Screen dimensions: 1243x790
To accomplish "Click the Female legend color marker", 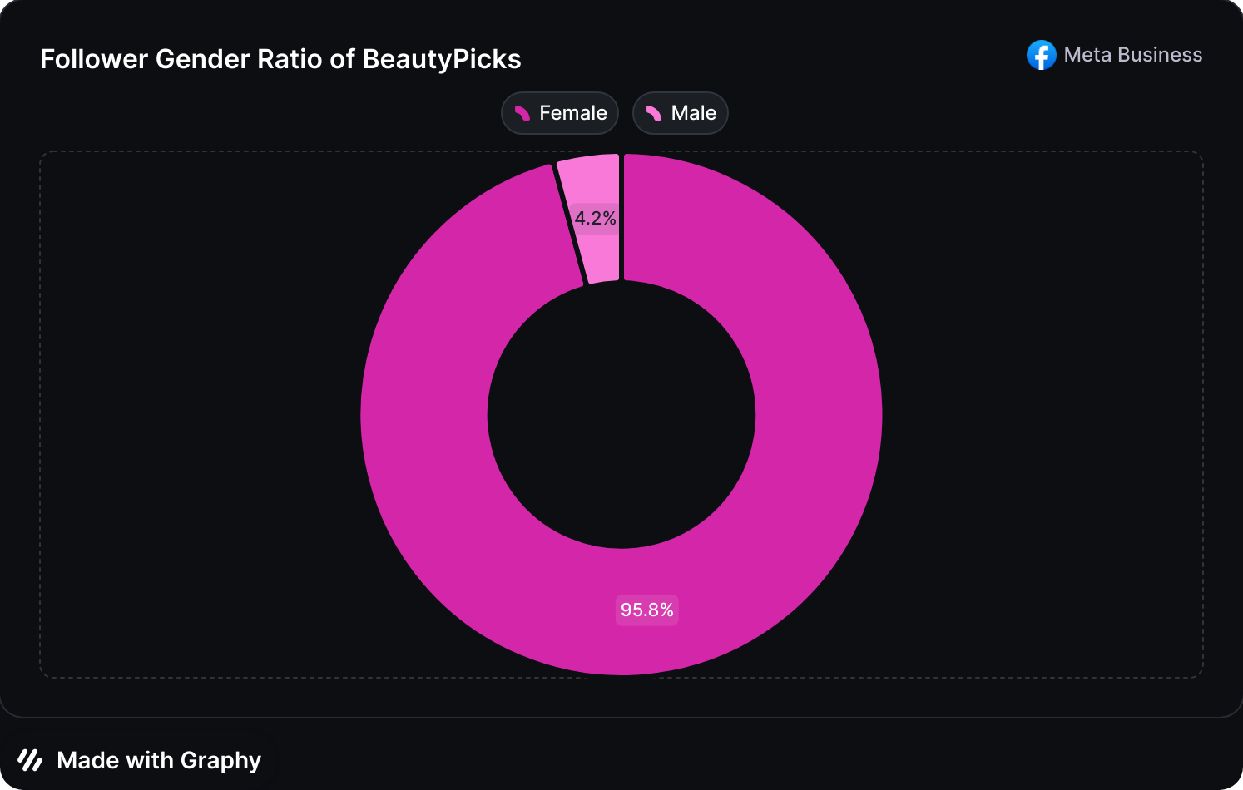I will pos(522,113).
